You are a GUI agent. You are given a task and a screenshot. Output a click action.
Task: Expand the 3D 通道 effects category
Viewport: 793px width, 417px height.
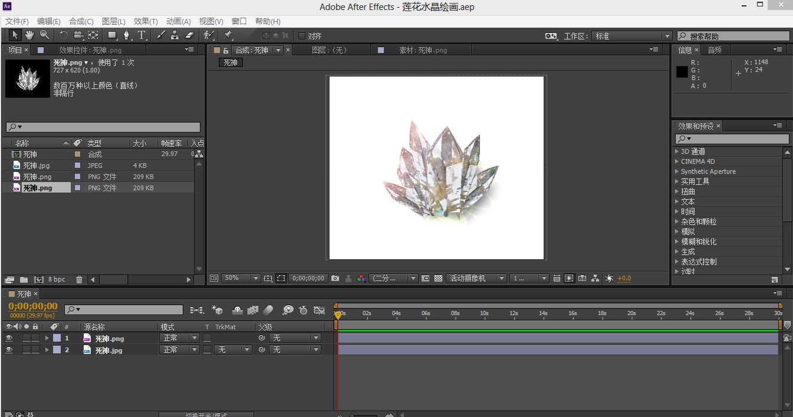(677, 151)
